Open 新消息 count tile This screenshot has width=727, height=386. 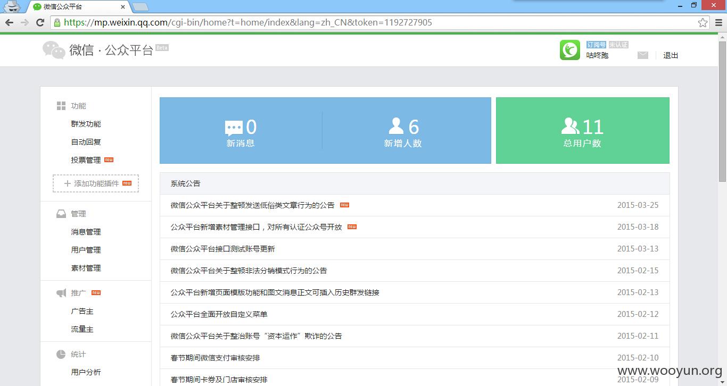(241, 130)
